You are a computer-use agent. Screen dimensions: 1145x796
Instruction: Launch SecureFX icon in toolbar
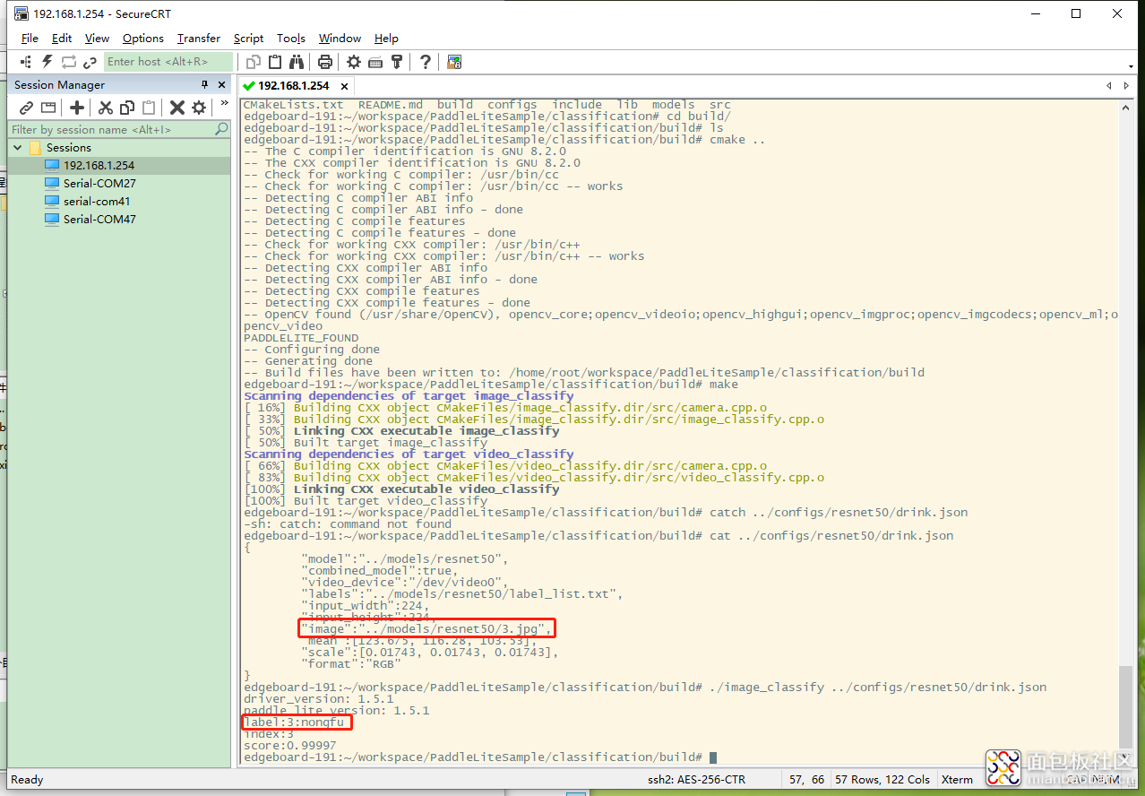click(454, 62)
